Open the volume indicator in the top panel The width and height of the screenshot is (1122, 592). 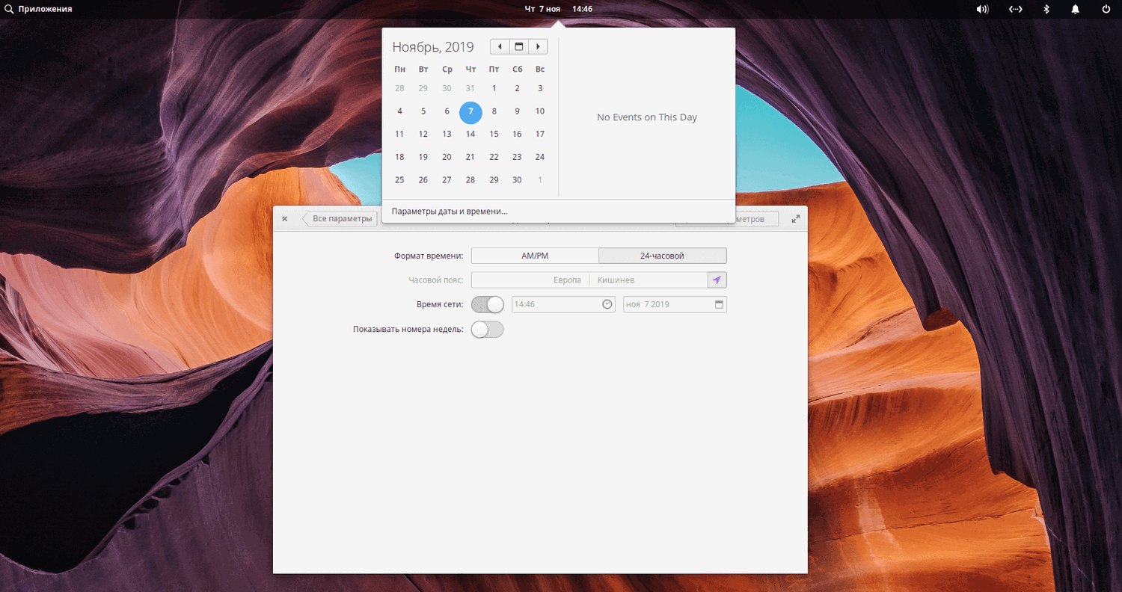click(x=982, y=9)
